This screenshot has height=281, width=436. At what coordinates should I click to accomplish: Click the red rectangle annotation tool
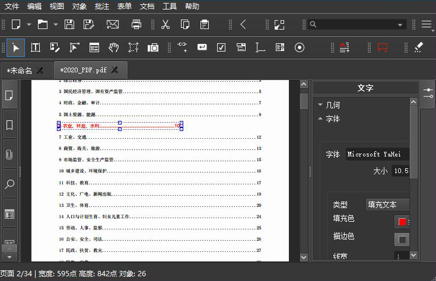point(383,47)
